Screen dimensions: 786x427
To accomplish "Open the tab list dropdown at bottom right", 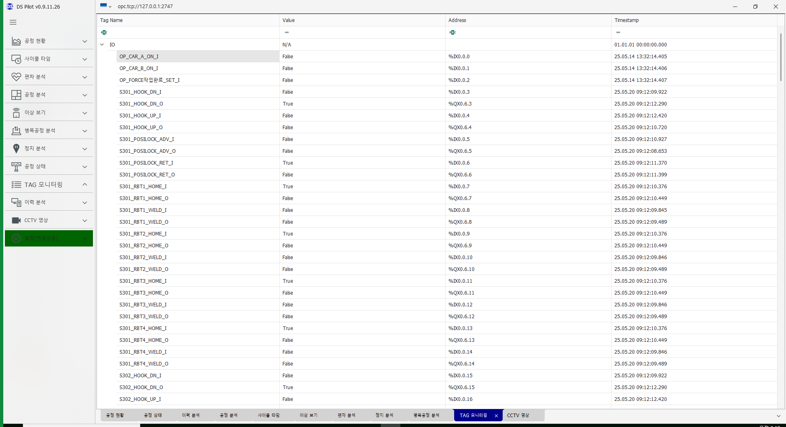I will 778,416.
